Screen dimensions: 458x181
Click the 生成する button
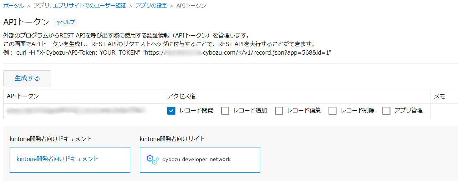[27, 78]
